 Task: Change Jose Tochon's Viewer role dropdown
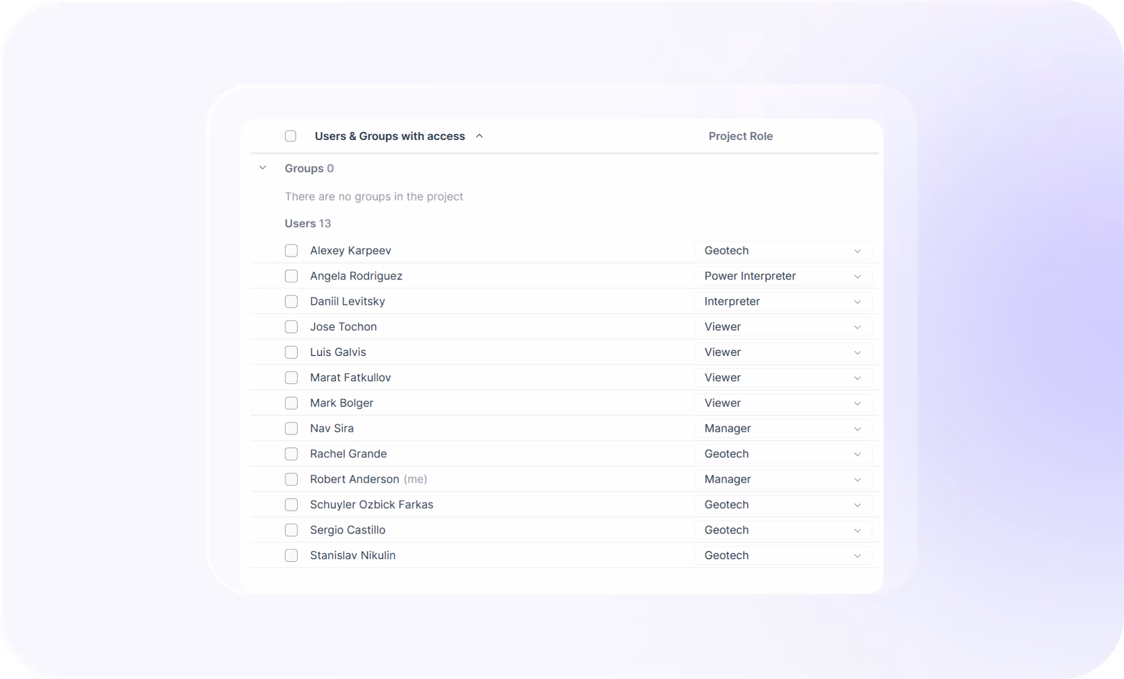coord(782,327)
